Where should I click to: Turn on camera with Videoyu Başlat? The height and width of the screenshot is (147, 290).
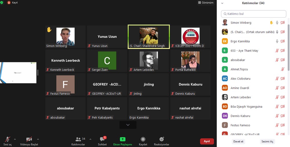point(29,140)
